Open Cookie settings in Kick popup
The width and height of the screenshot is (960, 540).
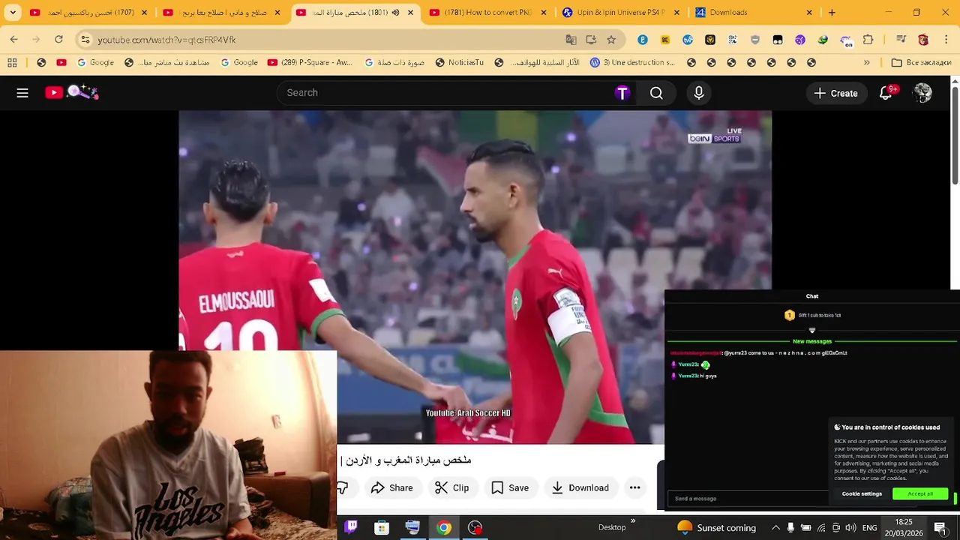tap(862, 493)
